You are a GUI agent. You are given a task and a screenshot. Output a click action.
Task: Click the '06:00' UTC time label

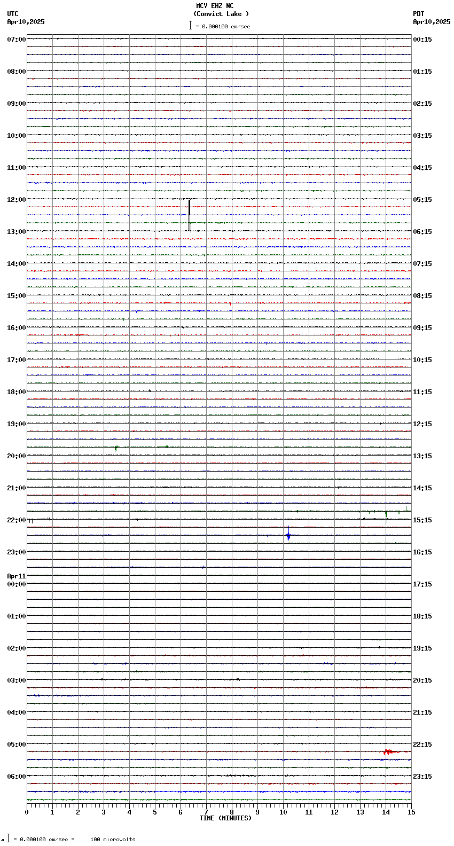(17, 777)
